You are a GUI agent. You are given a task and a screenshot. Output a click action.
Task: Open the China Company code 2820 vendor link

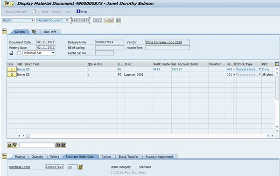164,42
